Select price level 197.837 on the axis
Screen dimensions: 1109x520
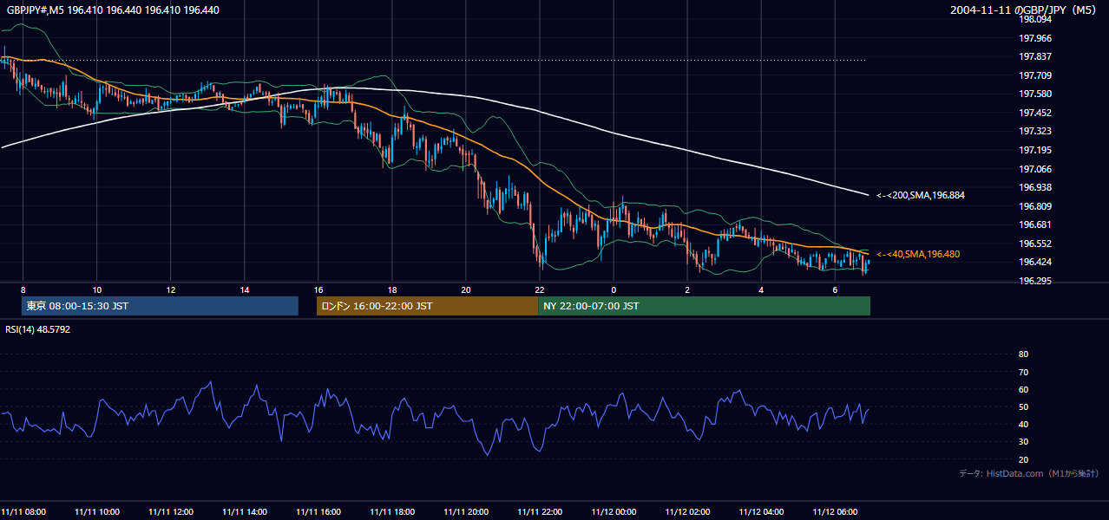tap(1035, 56)
